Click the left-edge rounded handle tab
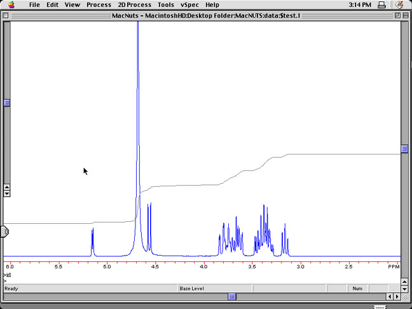This screenshot has height=309, width=412. tap(5, 231)
